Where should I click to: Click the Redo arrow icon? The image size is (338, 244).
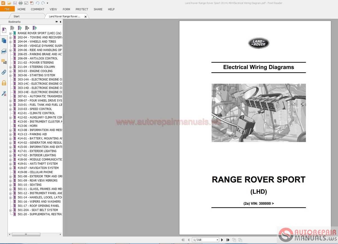point(43,3)
